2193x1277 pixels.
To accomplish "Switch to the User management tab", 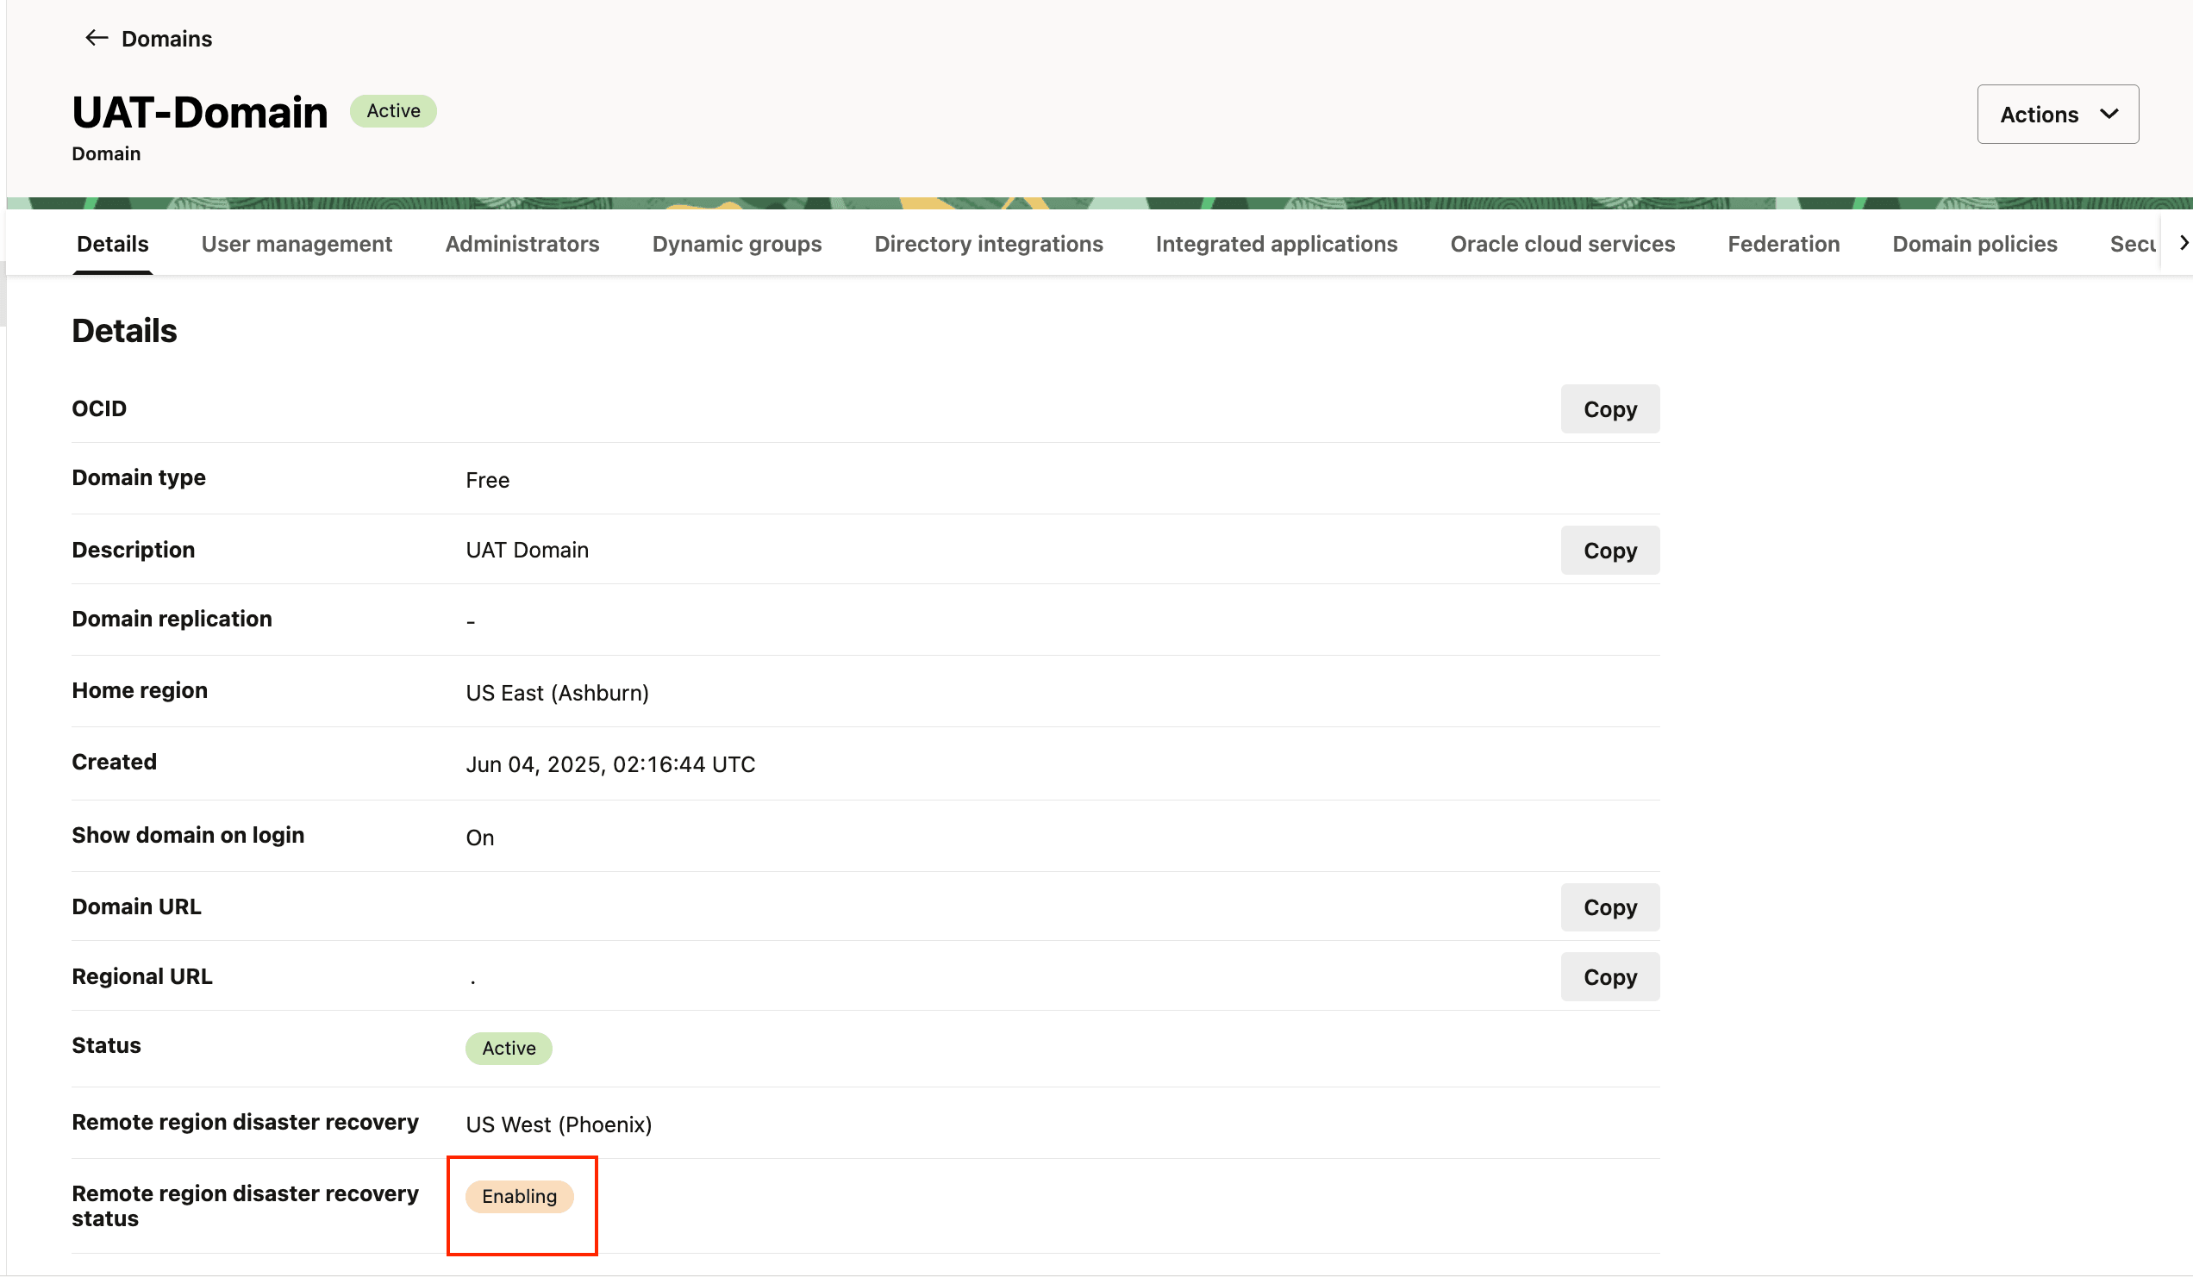I will 296,245.
